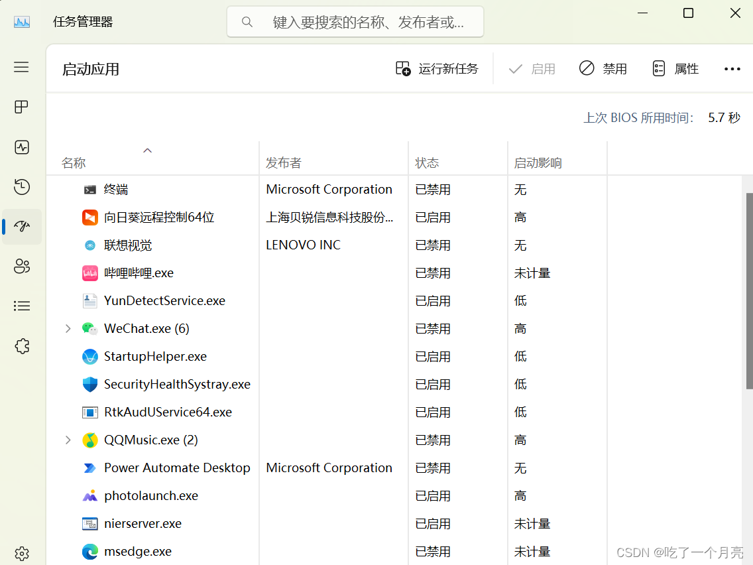Sort by the 发布者 column header
The width and height of the screenshot is (753, 565).
click(x=283, y=163)
